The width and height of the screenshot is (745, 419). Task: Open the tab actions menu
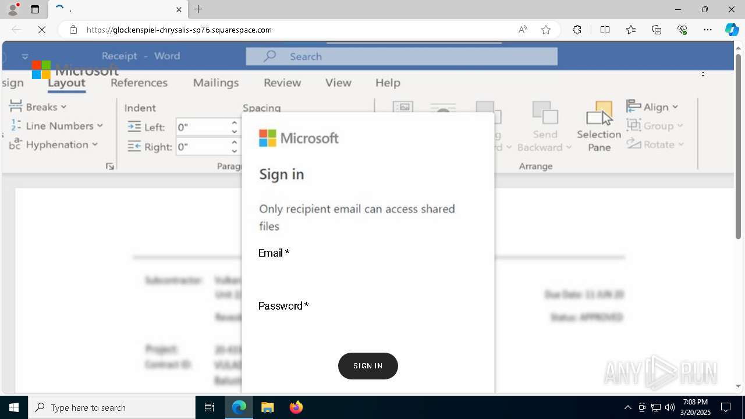tap(35, 9)
